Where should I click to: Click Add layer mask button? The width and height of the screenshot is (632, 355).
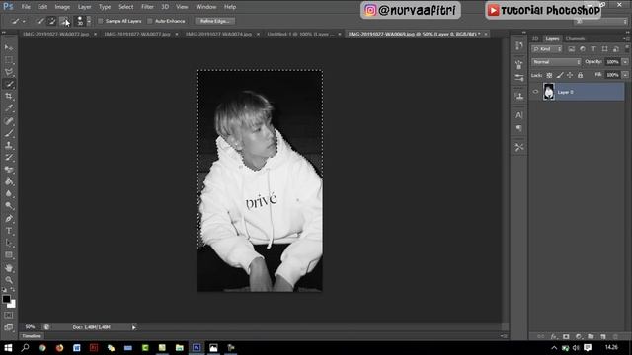click(x=566, y=337)
